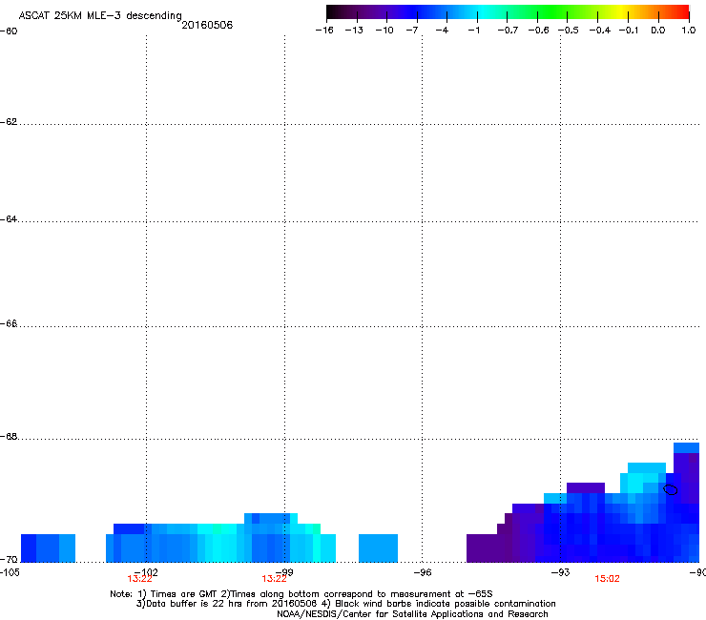The width and height of the screenshot is (706, 620).
Task: Click the -96 longitude axis label
Action: (x=423, y=572)
